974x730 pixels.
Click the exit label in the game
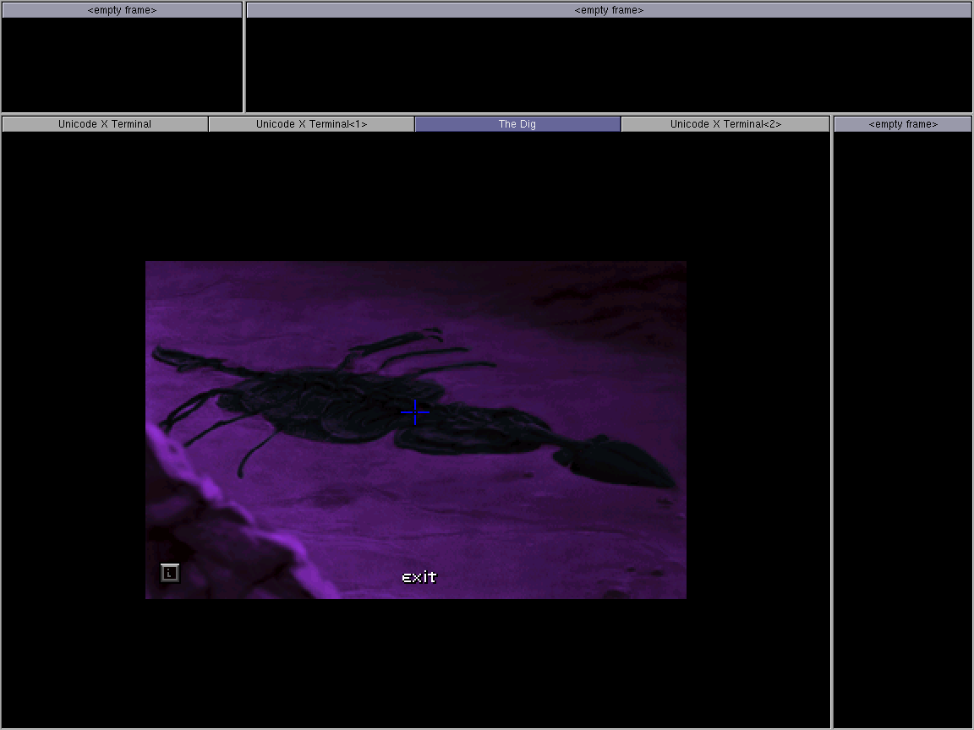(419, 577)
